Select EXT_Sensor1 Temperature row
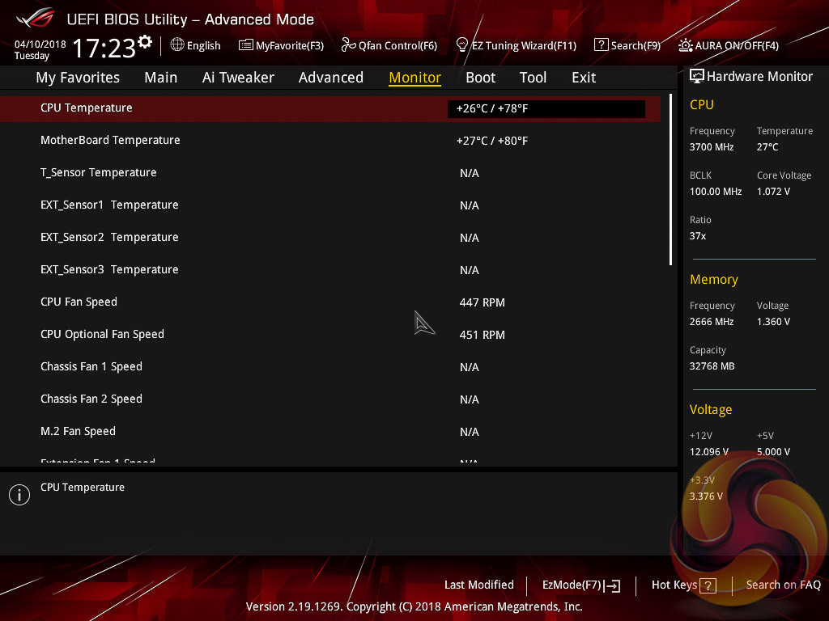Screen dimensions: 829x621 click(x=330, y=205)
